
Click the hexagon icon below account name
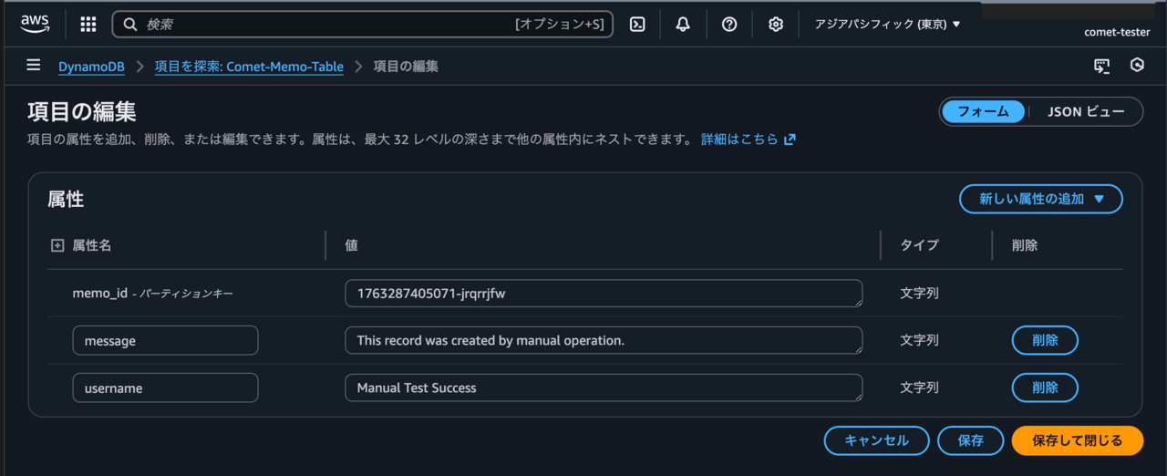click(1137, 66)
